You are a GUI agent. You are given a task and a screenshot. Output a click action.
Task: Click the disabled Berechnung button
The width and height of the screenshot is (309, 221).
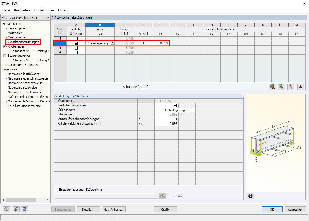click(63, 210)
